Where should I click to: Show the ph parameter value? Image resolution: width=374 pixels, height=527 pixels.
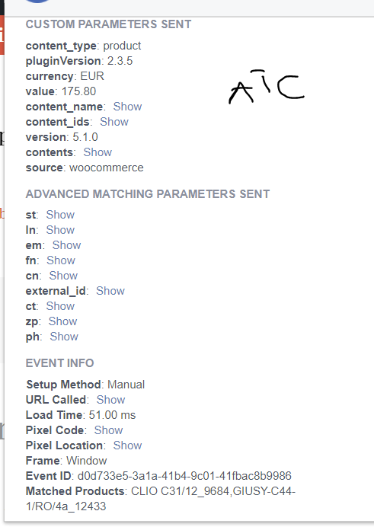pos(64,337)
